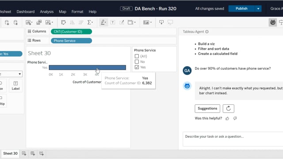
Task: Click the Duplicate sheet toolbar icon
Action: [x=39, y=23]
